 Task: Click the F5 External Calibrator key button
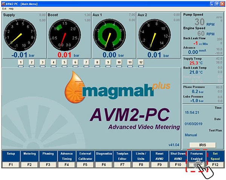pyautogui.click(x=85, y=165)
